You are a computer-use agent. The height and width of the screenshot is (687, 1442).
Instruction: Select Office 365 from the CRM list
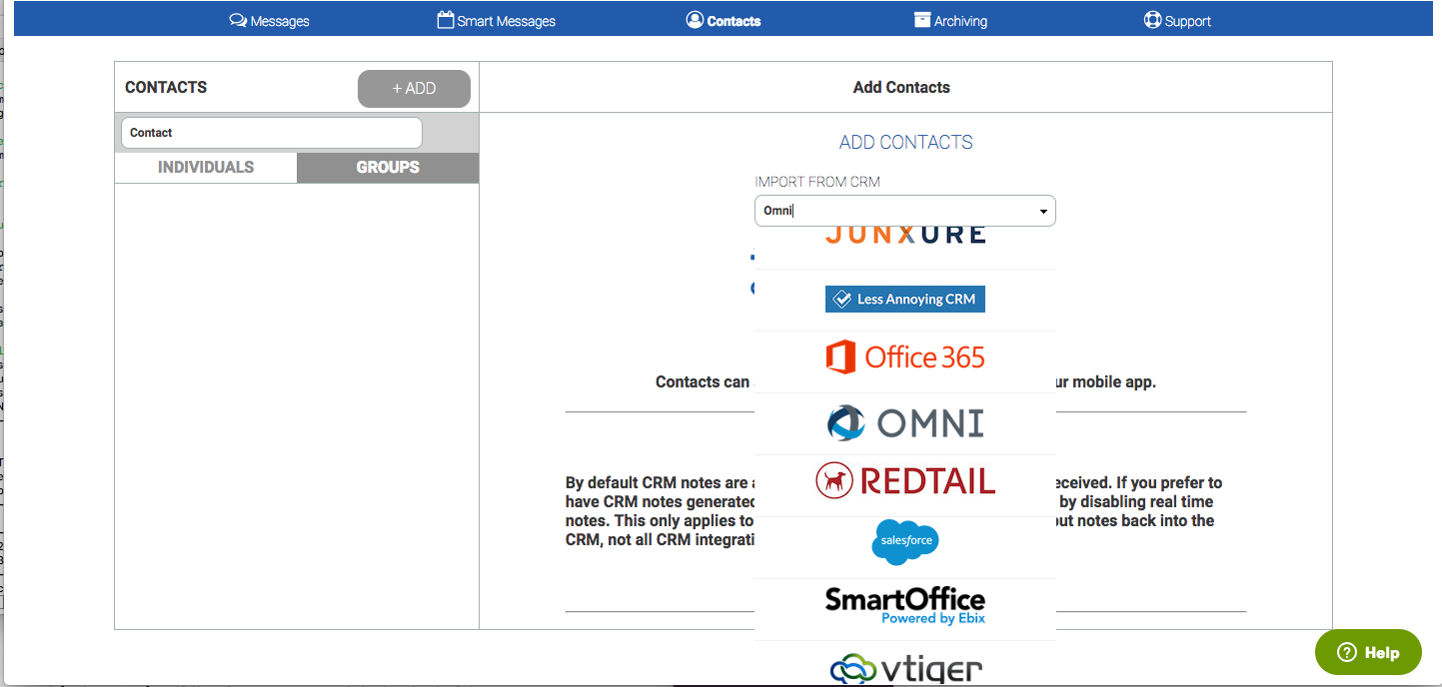pyautogui.click(x=905, y=357)
